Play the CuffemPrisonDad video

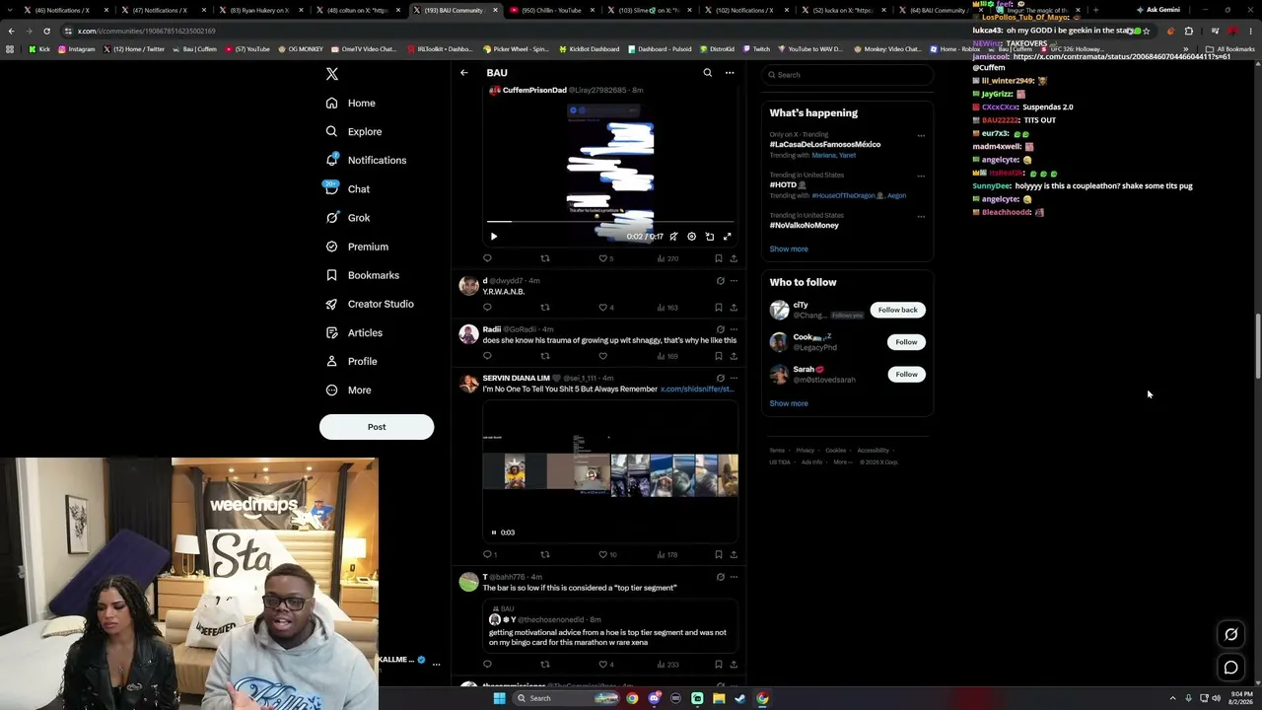pos(494,237)
